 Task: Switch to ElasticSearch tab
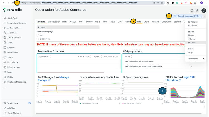(54, 22)
